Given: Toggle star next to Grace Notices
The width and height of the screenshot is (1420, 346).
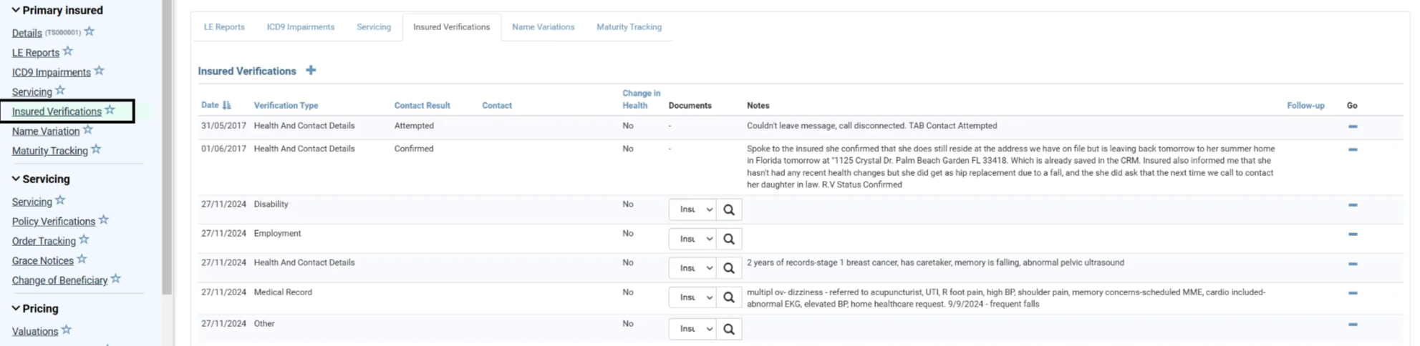Looking at the screenshot, I should (x=82, y=259).
